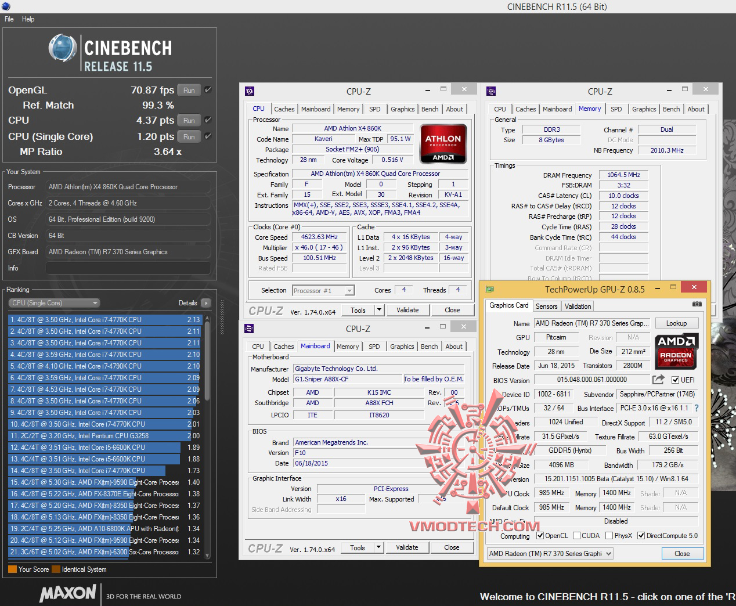The width and height of the screenshot is (736, 606).
Task: Open the File menu in Cinebench
Action: [9, 19]
